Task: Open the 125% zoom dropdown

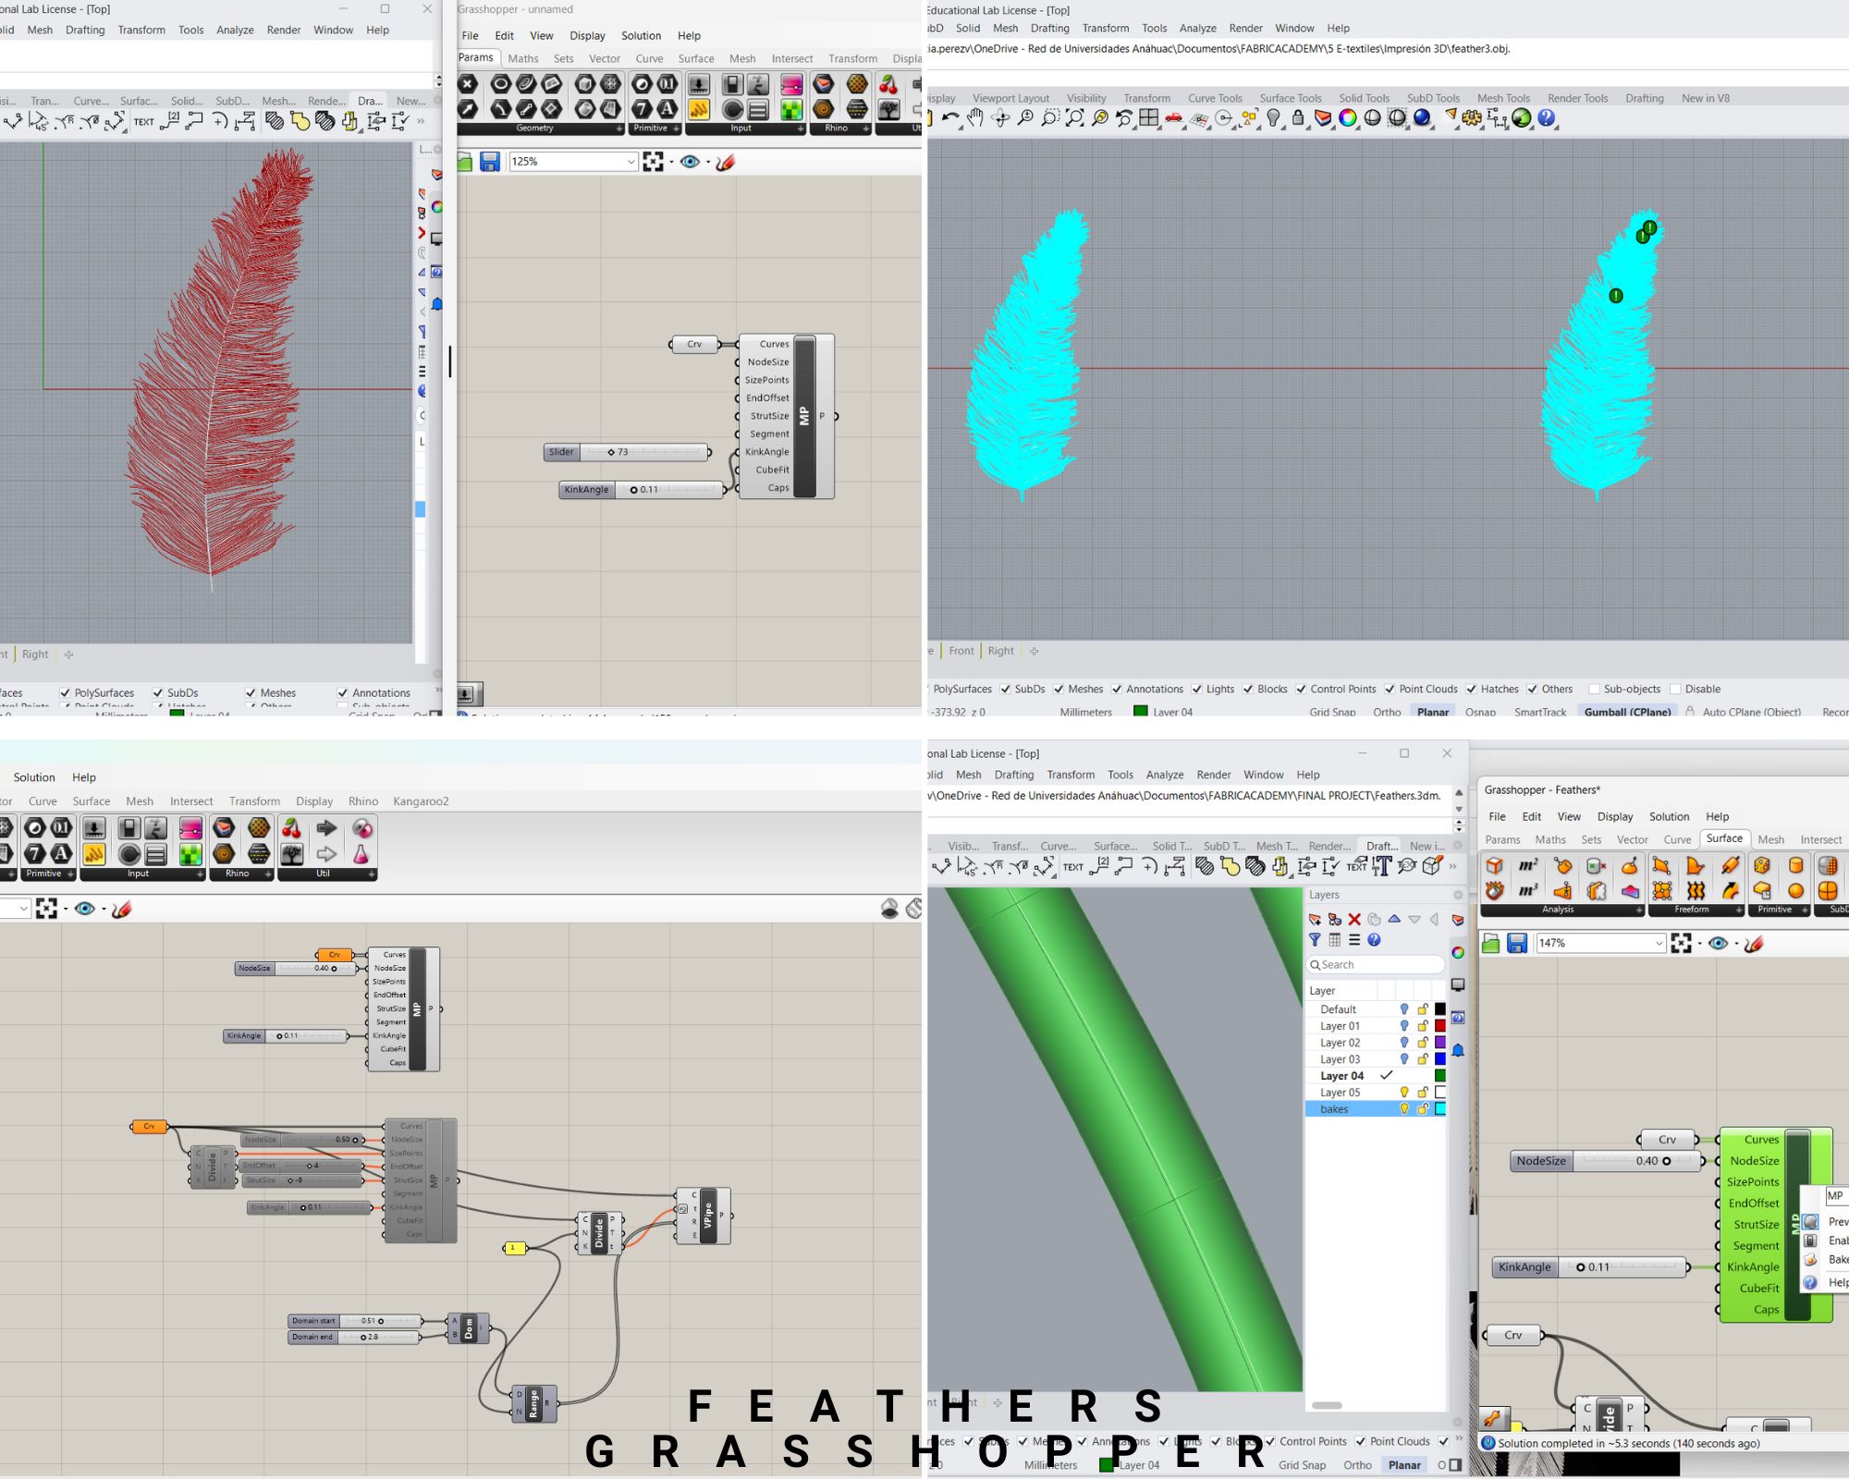Action: click(x=631, y=162)
